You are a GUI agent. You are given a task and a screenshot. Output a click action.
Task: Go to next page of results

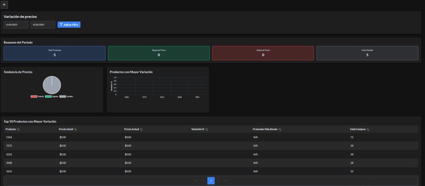pos(218,181)
